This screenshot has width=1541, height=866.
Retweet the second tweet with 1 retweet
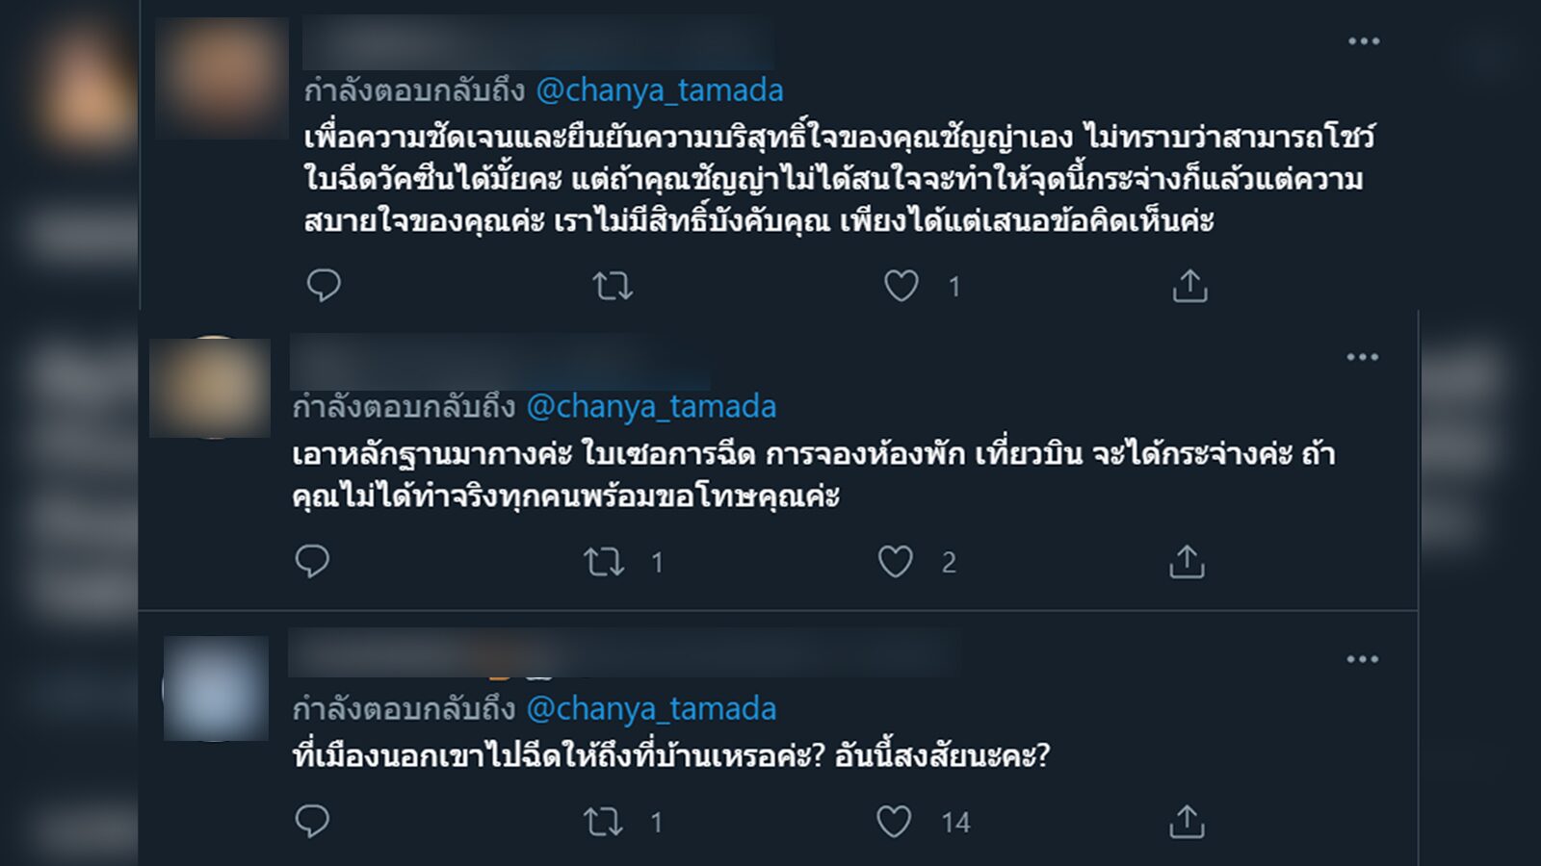(604, 562)
